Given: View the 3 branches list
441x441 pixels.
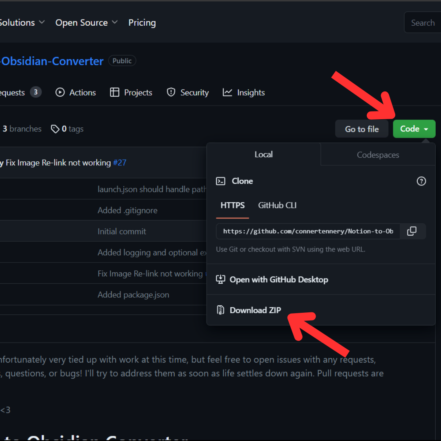Looking at the screenshot, I should click(22, 129).
